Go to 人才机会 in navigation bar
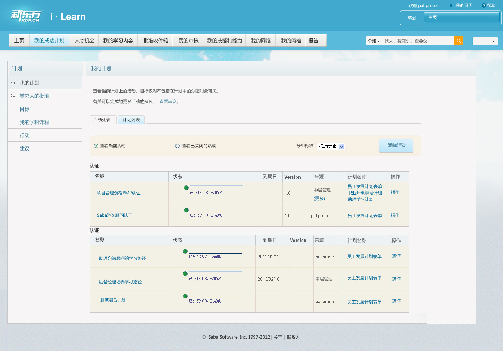Viewport: 503px width, 351px height. (85, 40)
